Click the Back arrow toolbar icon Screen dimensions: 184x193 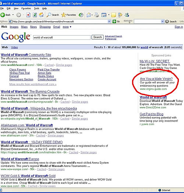[3, 15]
